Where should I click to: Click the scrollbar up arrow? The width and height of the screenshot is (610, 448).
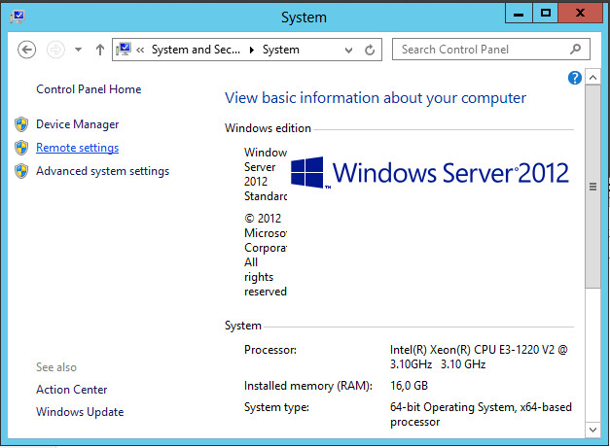pyautogui.click(x=592, y=78)
